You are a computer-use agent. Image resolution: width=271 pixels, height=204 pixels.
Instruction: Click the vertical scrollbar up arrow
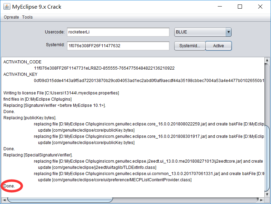coord(267,60)
